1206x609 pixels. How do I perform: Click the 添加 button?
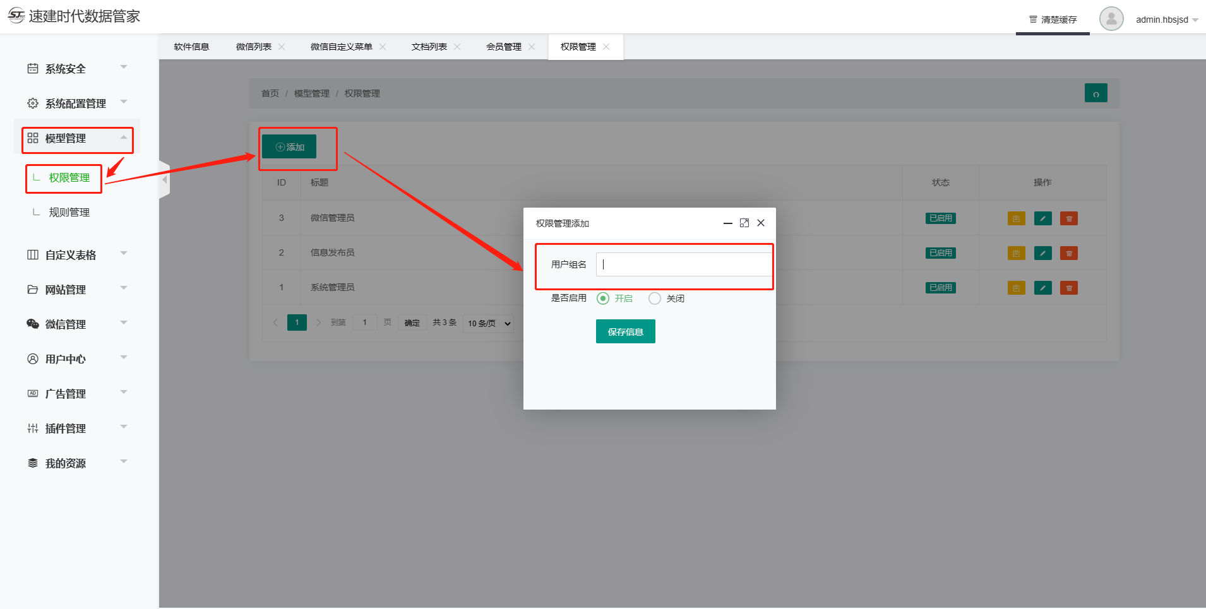point(289,146)
